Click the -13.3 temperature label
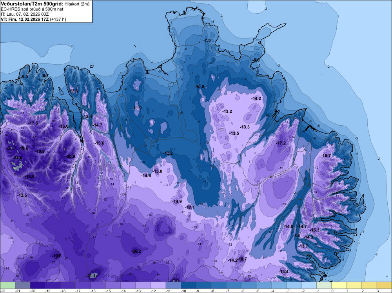392x293 pixels. coord(245,127)
